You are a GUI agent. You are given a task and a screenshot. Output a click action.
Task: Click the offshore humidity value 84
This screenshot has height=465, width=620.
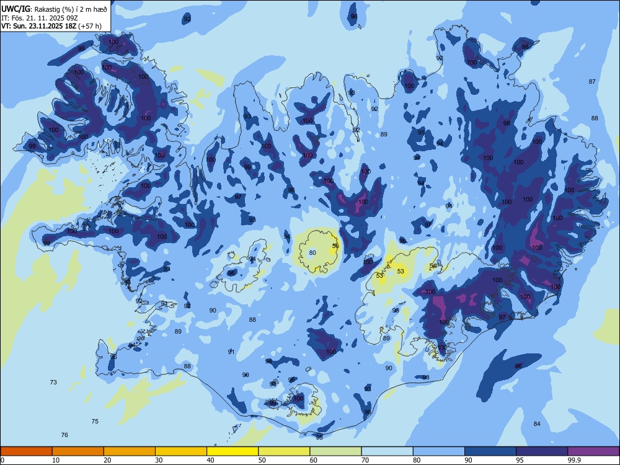click(x=536, y=424)
